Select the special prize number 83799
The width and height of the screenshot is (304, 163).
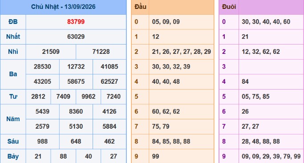[x=76, y=22]
